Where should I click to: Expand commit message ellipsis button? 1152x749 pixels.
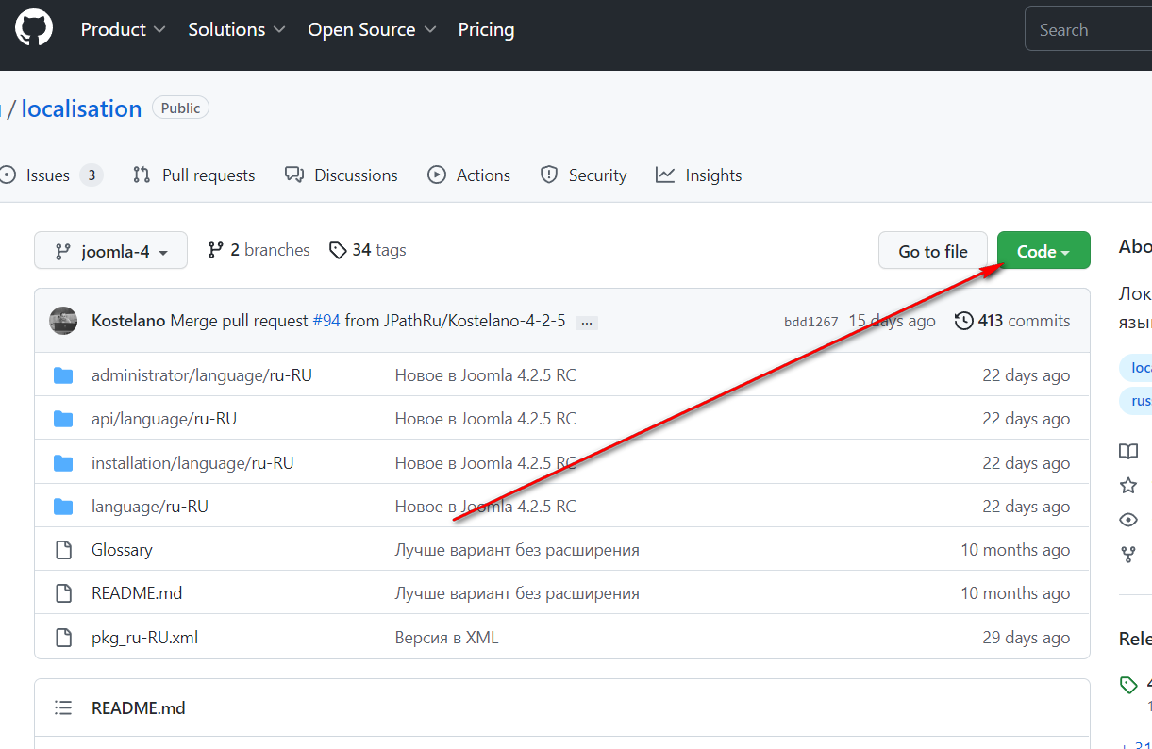[586, 322]
